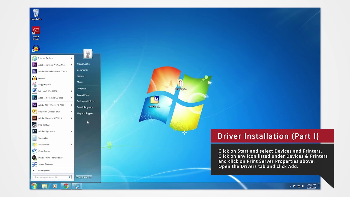Open Documents from the Start menu
This screenshot has height=197, width=350.
(x=82, y=70)
